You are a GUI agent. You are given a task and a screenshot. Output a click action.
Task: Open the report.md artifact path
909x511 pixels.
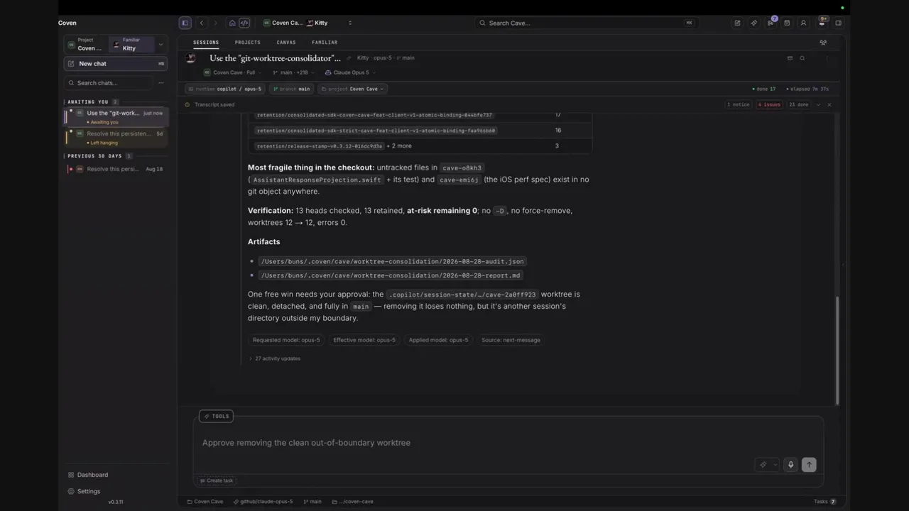click(x=391, y=275)
